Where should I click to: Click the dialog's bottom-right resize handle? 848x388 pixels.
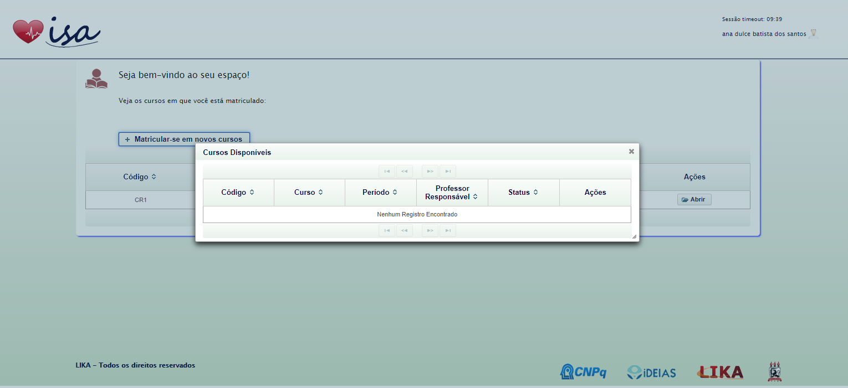coord(634,236)
